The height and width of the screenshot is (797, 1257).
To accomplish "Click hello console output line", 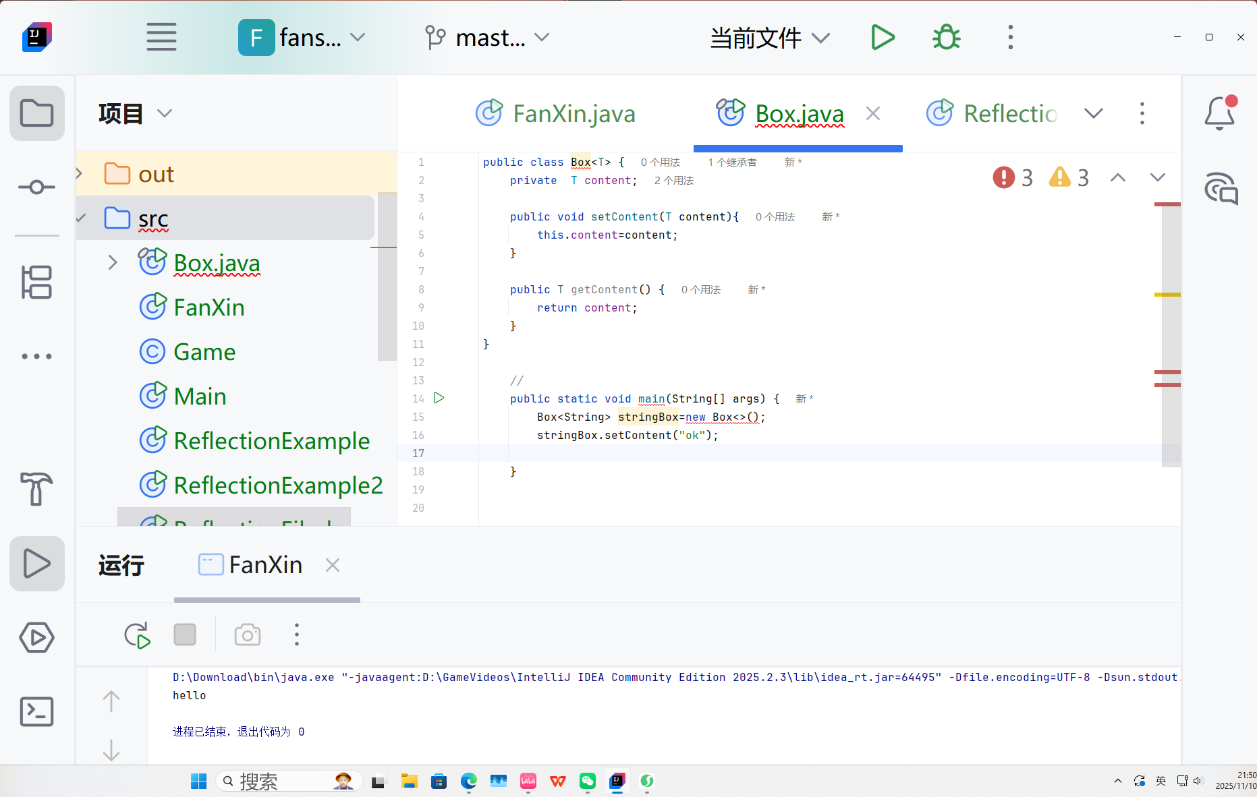I will pyautogui.click(x=190, y=696).
